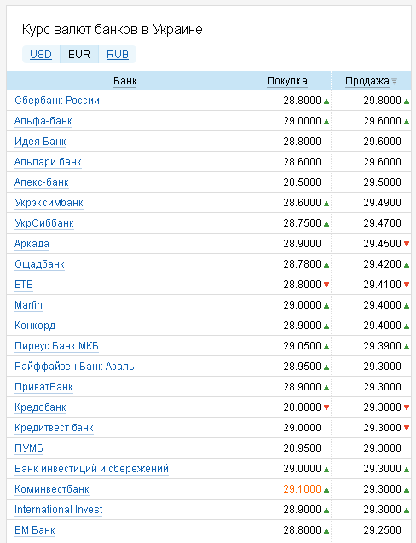Sort table by Покупка column header
Screen dimensions: 416x543
[286, 81]
